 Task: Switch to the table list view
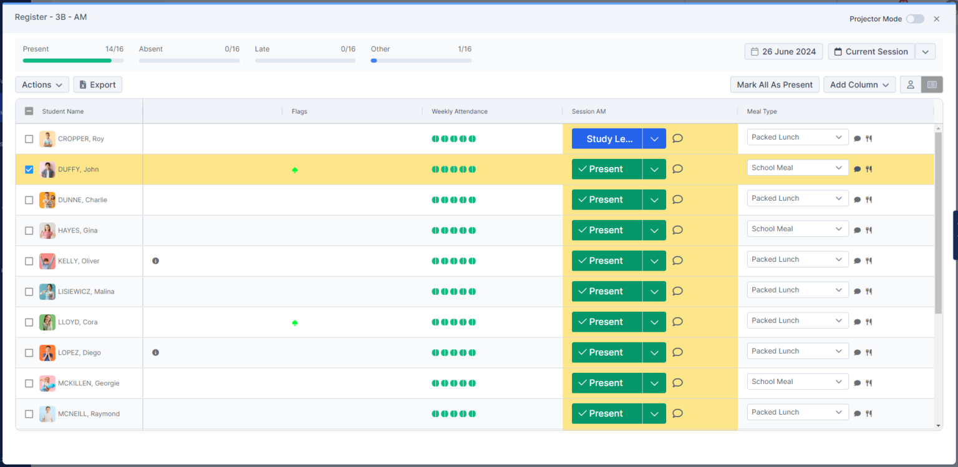(932, 84)
